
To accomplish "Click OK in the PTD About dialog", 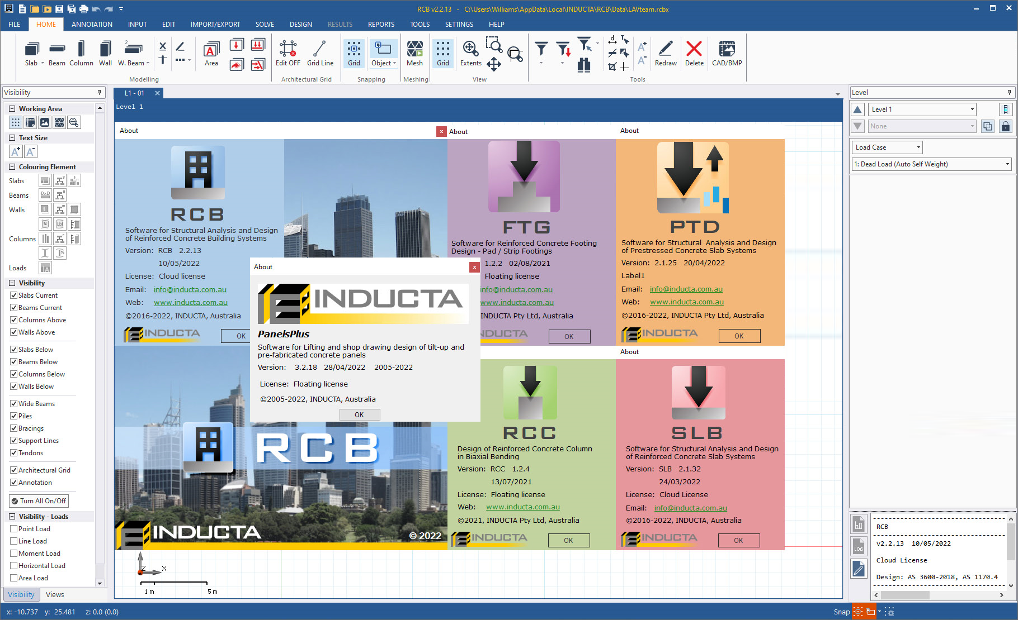I will point(739,336).
